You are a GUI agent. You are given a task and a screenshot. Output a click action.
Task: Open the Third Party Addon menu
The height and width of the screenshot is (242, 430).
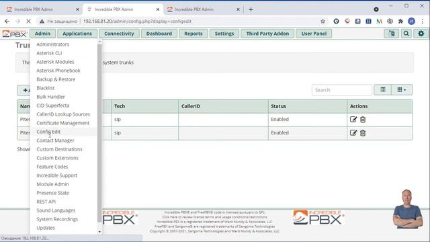[267, 34]
